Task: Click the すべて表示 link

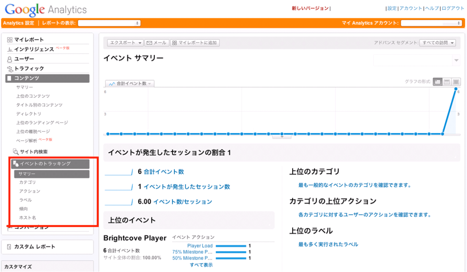Action: (x=201, y=265)
